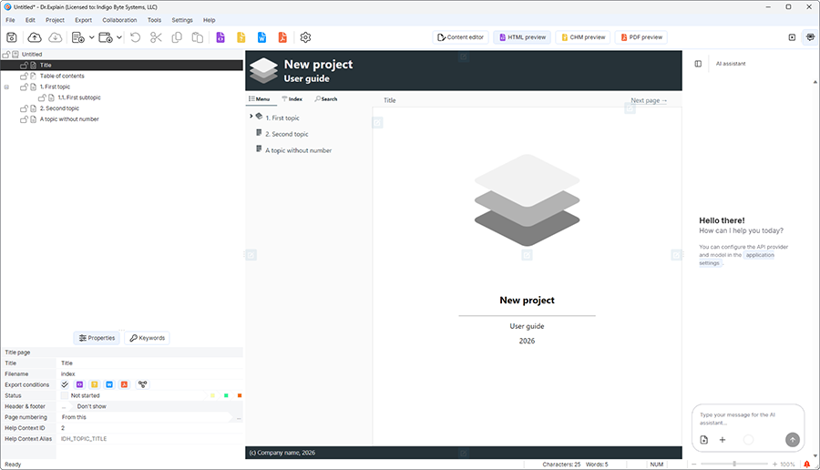
Task: Open Page numbering ellipsis options
Action: pos(239,417)
